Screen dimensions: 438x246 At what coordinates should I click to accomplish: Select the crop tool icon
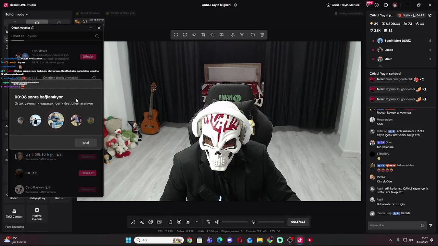[x=203, y=35]
